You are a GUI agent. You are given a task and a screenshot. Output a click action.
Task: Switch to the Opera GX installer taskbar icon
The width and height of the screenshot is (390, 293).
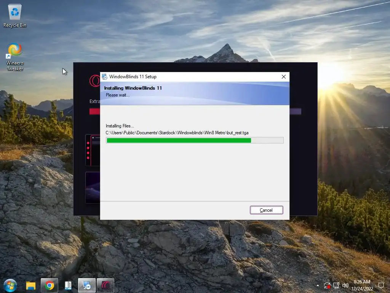tap(105, 285)
